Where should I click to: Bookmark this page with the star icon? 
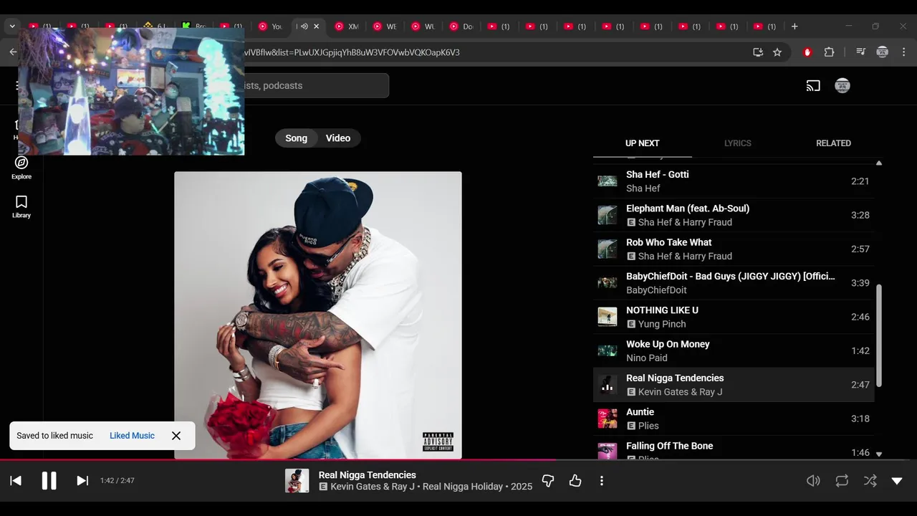(777, 52)
